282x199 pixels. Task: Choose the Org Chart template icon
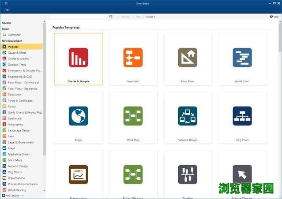[242, 116]
